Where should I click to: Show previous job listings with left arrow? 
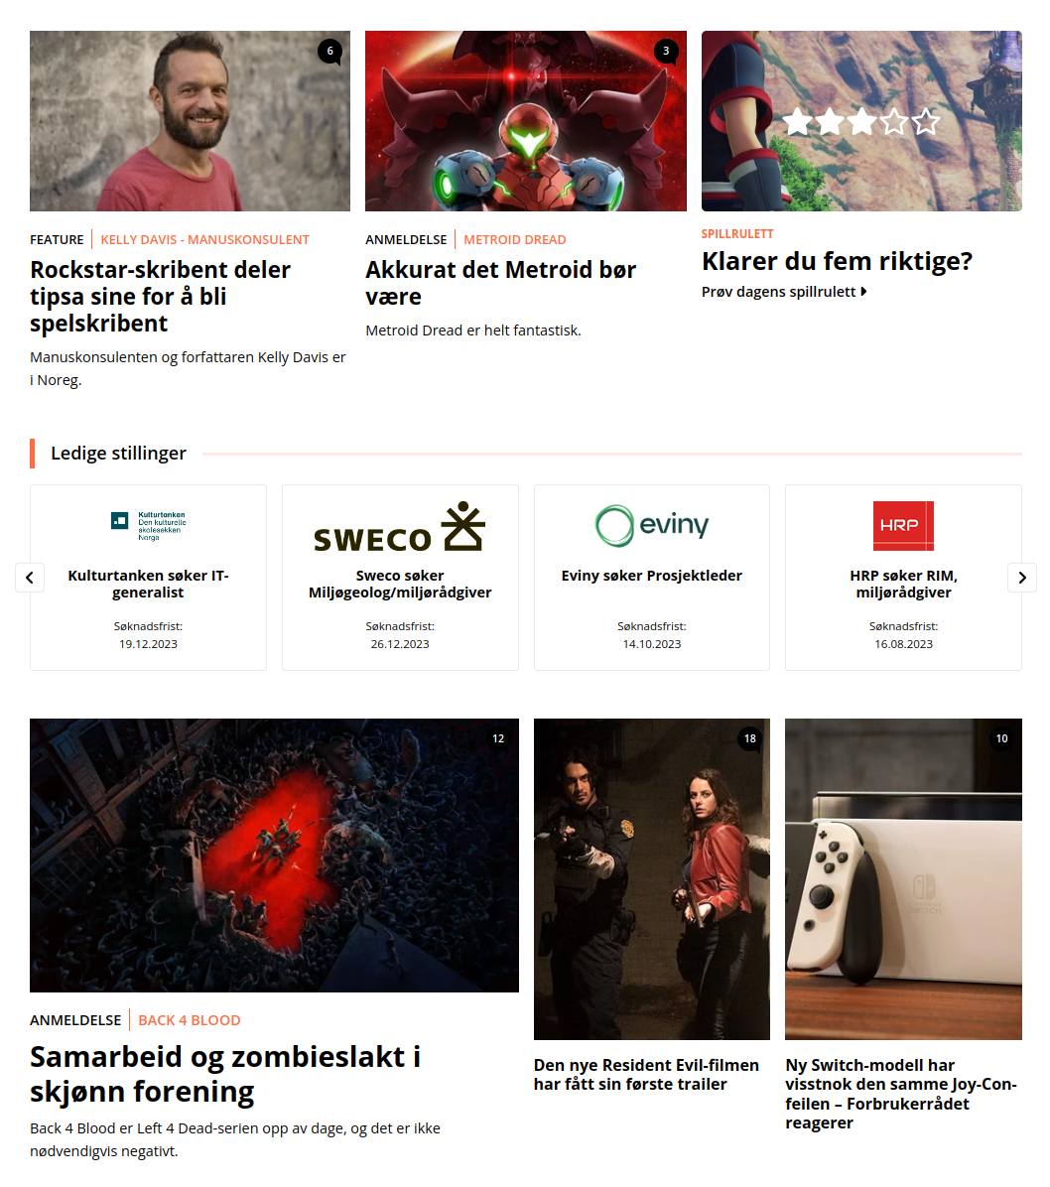coord(30,578)
